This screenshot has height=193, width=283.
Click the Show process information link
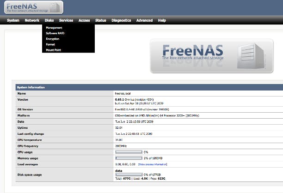click(x=153, y=164)
